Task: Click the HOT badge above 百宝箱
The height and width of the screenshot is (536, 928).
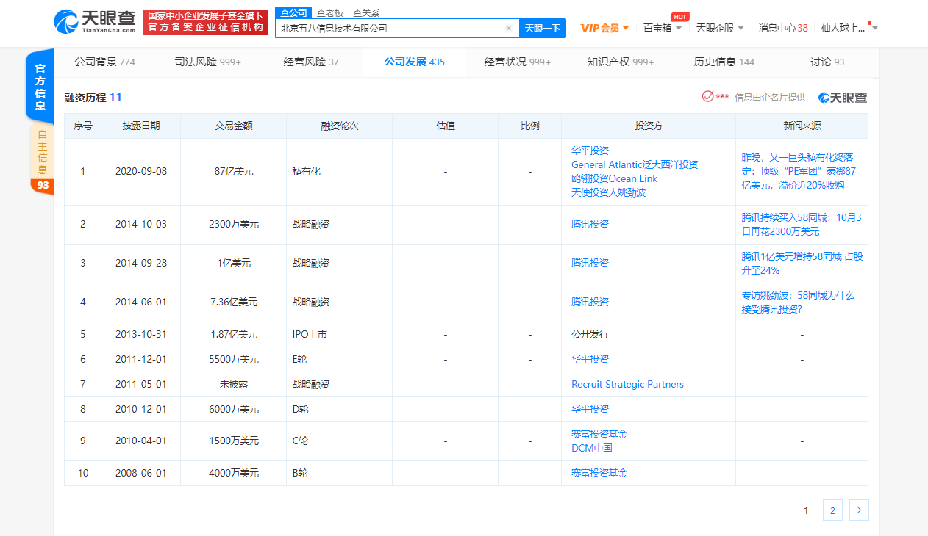Action: tap(679, 16)
